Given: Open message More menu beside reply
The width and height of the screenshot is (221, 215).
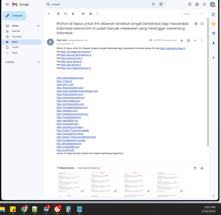Looking at the screenshot, I should click(202, 40).
